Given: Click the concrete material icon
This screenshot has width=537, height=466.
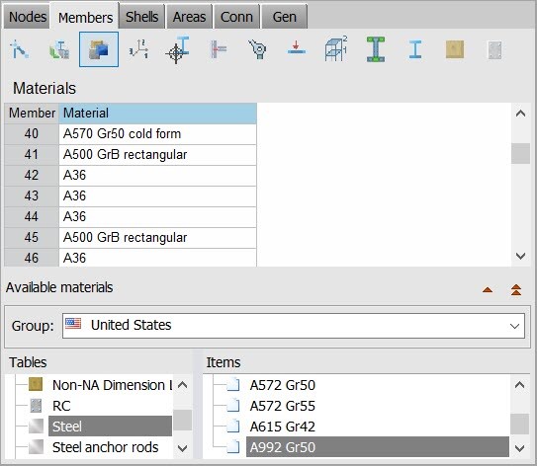Looking at the screenshot, I should click(494, 50).
